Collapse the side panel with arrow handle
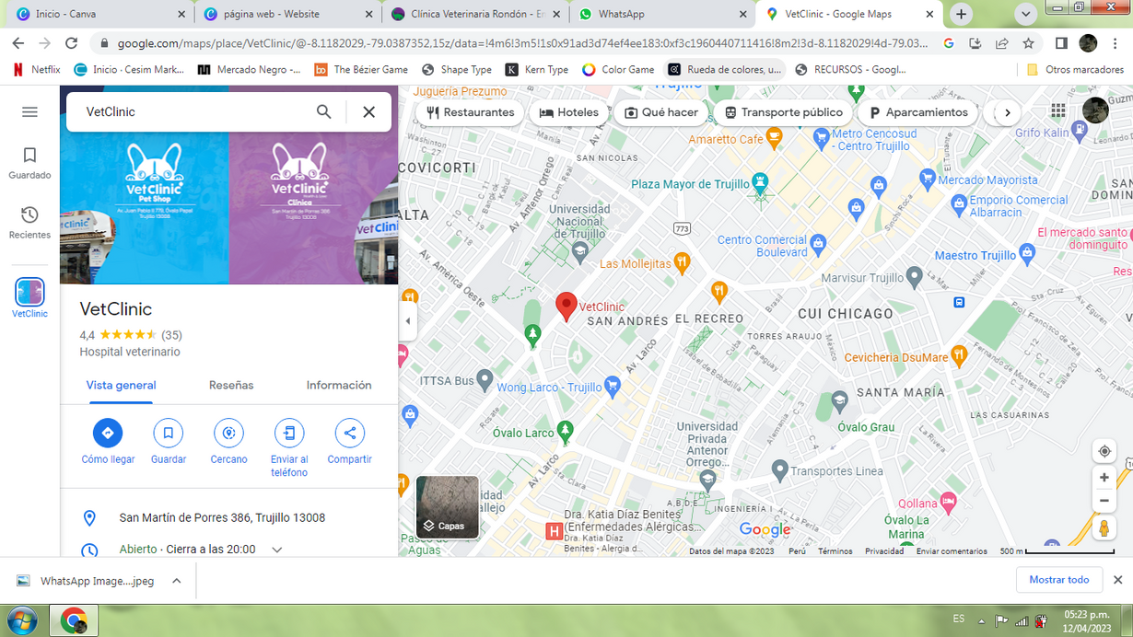This screenshot has height=637, width=1133. coord(408,321)
